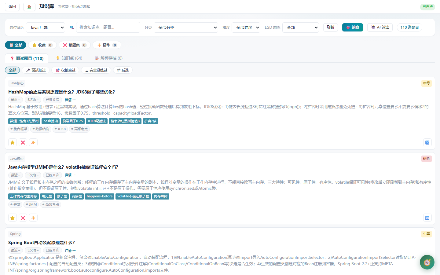Star the HashMap question as favorite

pos(13,142)
